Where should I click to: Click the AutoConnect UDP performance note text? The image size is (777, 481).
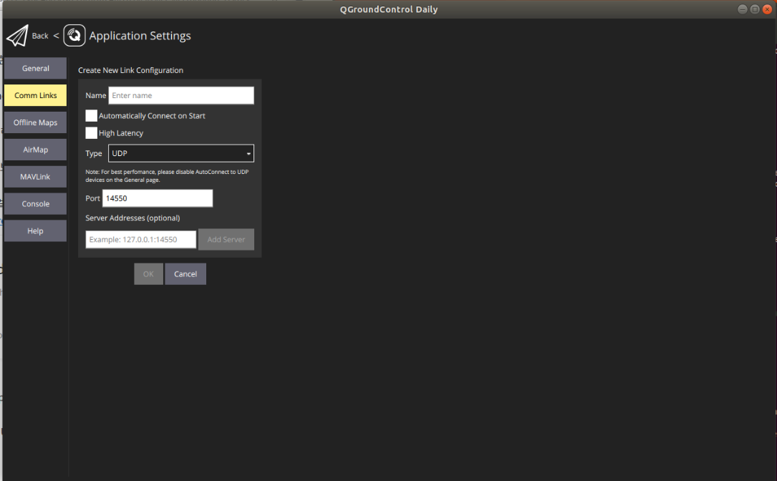pyautogui.click(x=167, y=176)
